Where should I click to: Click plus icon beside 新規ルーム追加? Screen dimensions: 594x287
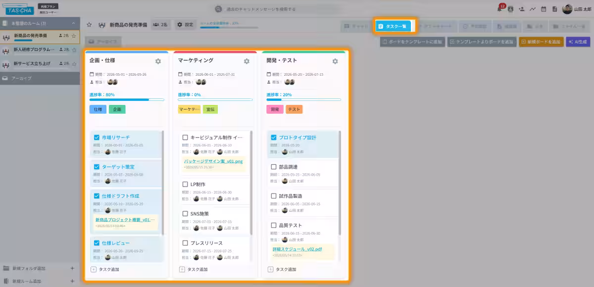point(72,281)
